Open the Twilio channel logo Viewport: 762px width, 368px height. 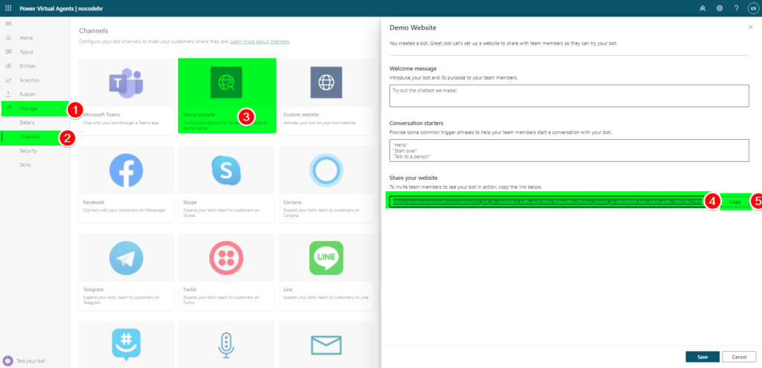click(226, 258)
